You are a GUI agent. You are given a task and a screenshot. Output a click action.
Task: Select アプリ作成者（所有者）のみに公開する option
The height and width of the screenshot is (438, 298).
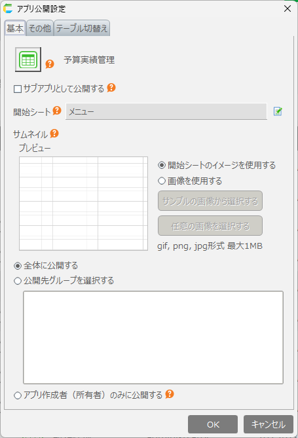[x=18, y=395]
